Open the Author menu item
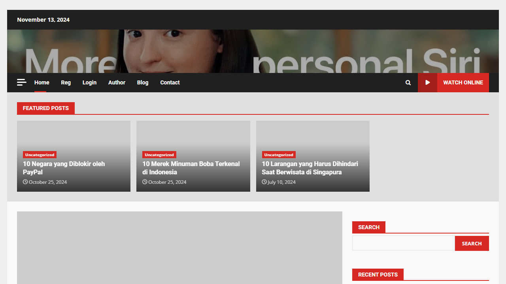The height and width of the screenshot is (284, 506). tap(117, 82)
